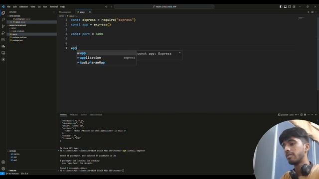The width and height of the screenshot is (319, 179).
Task: Click the circular lightning icon in activity bar
Action: pos(3,60)
